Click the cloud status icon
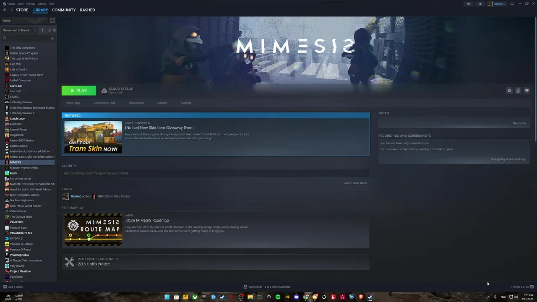The image size is (537, 302). tap(104, 91)
